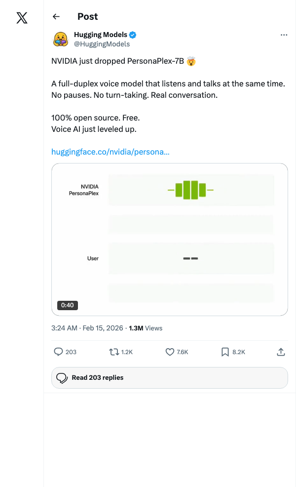Select the Post tab header
The height and width of the screenshot is (487, 296).
[x=87, y=16]
